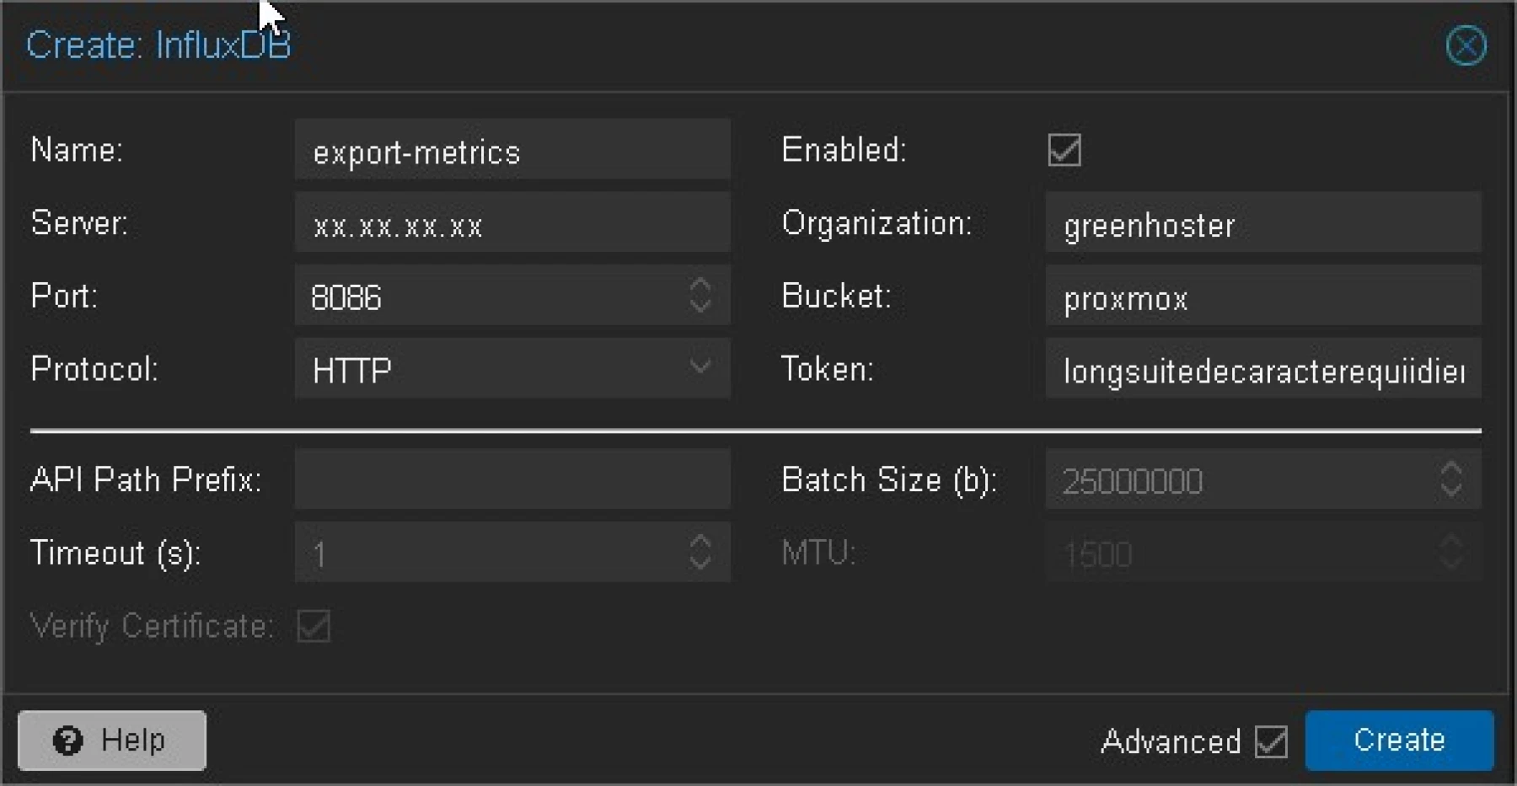
Task: Select the Name field containing export-metrics
Action: (512, 152)
